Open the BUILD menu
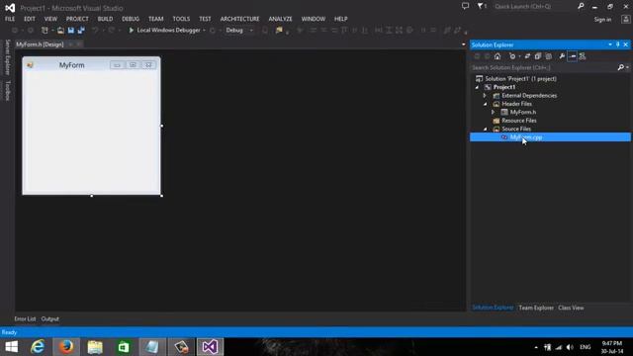633x356 pixels. [105, 19]
